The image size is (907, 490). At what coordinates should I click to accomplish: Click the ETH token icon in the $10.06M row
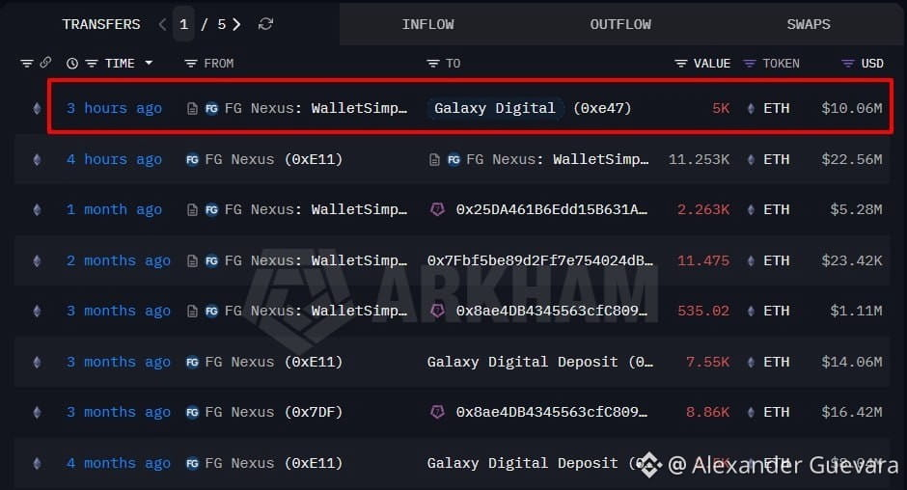point(751,108)
